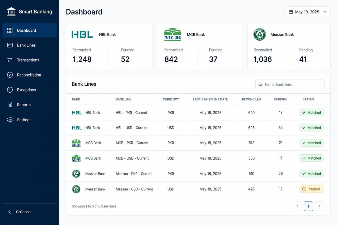338x225 pixels.
Task: Click Meezan logo in Meezan - USD row
Action: pyautogui.click(x=76, y=189)
